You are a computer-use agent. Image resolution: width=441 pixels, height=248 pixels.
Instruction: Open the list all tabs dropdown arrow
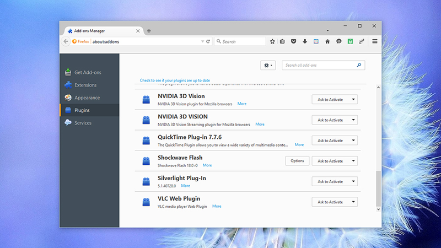[327, 30]
